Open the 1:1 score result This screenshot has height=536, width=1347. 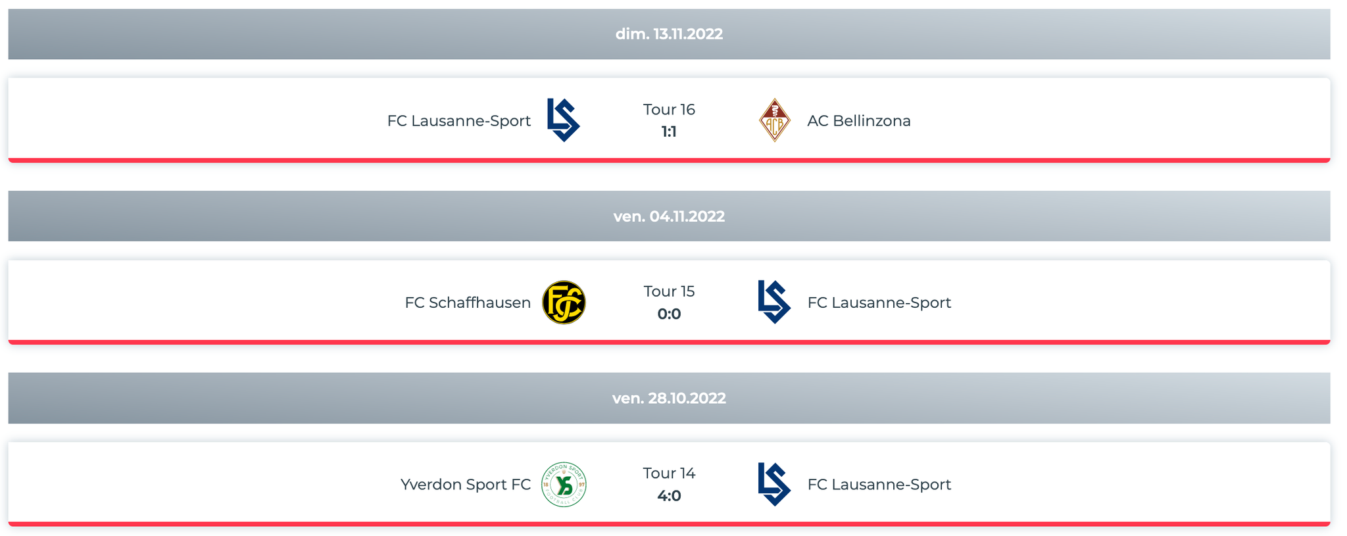point(669,132)
